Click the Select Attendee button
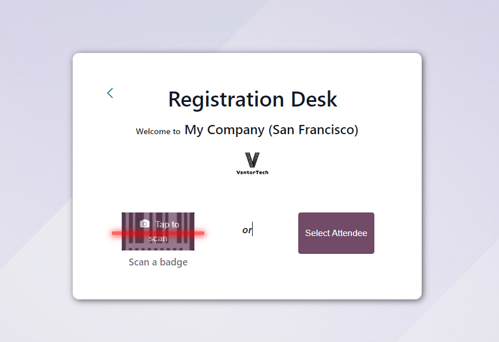The height and width of the screenshot is (342, 499). pyautogui.click(x=336, y=233)
